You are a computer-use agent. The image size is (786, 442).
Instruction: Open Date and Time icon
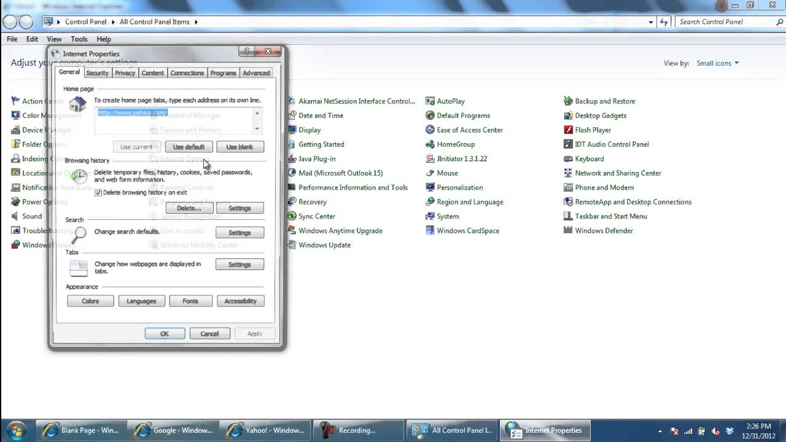(x=316, y=115)
